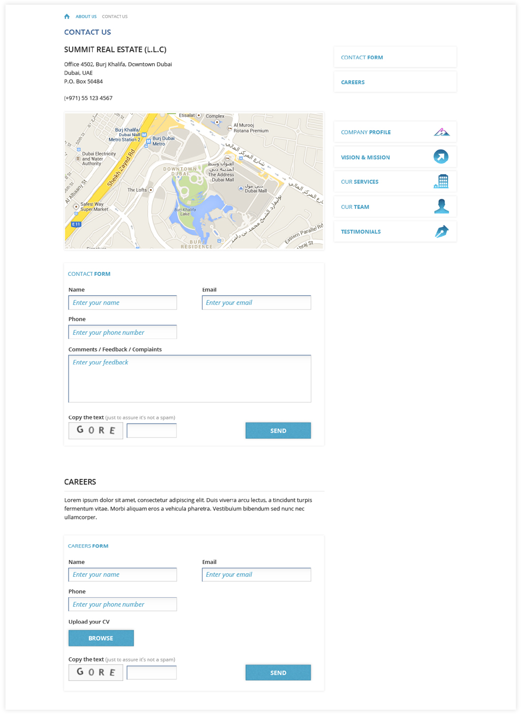Focus the Careers Form Name field

coord(123,575)
